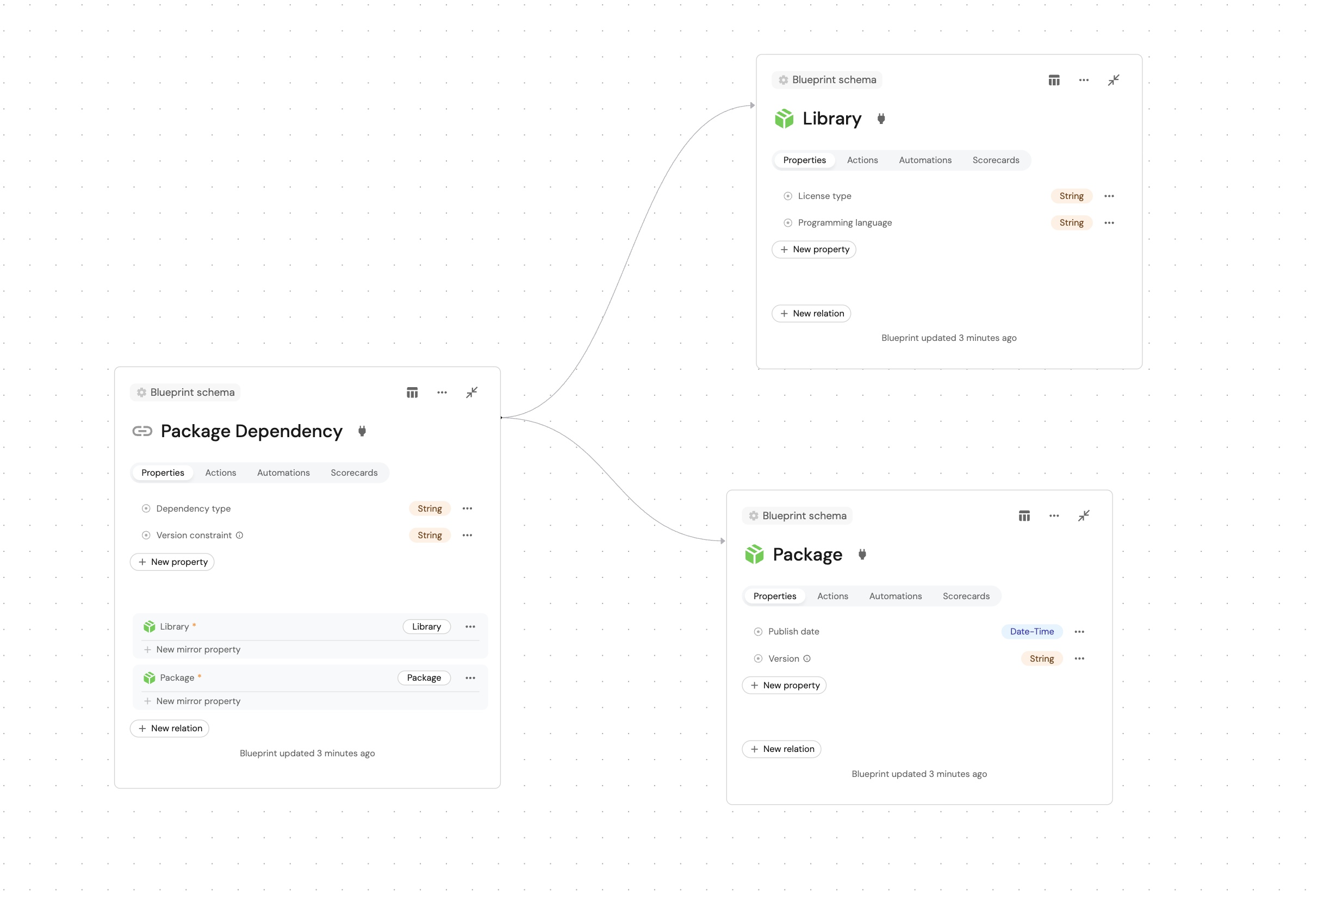Collapse the Package blueprint card
Viewport: 1330px width, 908px height.
point(1083,516)
